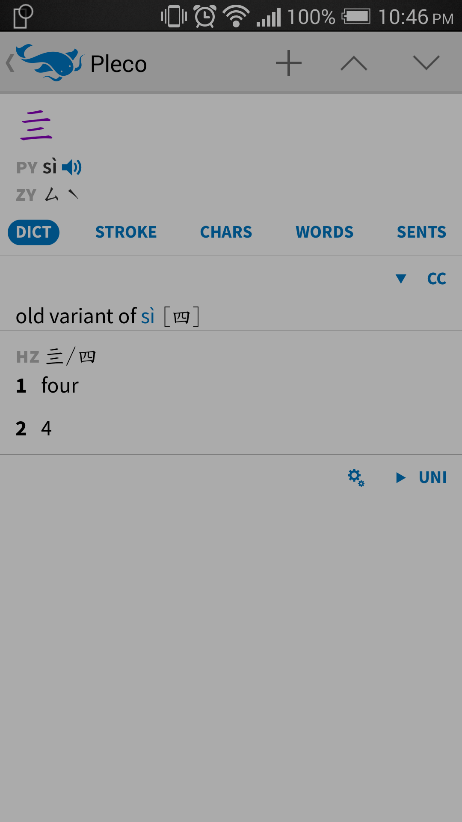Go to previous entry with up arrow

(x=354, y=64)
